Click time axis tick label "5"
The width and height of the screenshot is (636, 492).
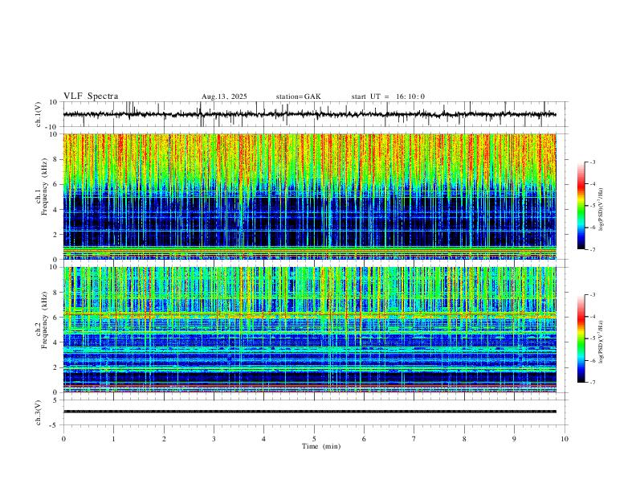[314, 439]
